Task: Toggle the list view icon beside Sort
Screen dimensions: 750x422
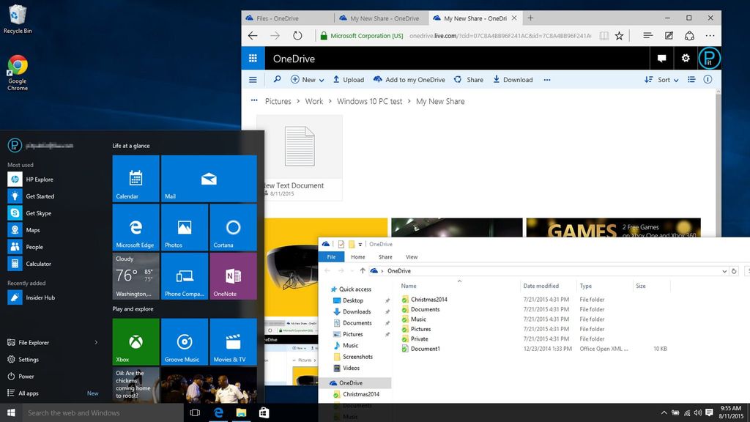Action: pos(691,79)
